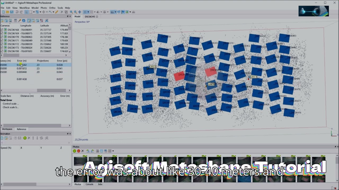Open Dense Cloud view dropdown arrow
The width and height of the screenshot is (339, 190).
pyautogui.click(x=95, y=12)
